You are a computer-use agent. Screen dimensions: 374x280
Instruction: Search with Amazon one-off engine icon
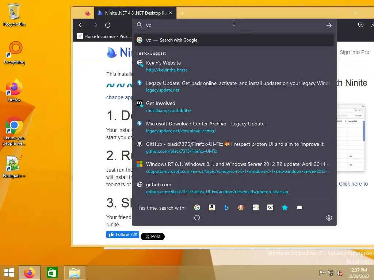(211, 207)
